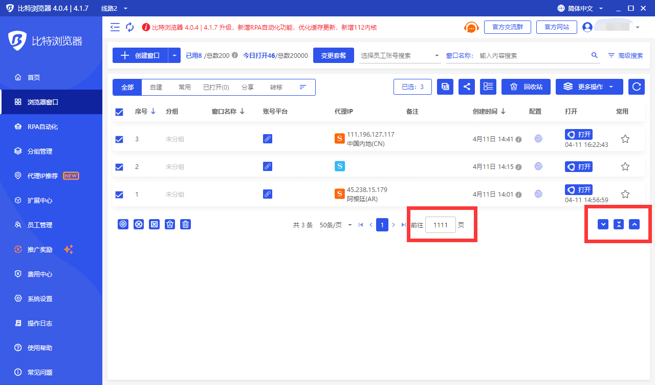Image resolution: width=655 pixels, height=385 pixels.
Task: Open 分组管理 in sidebar
Action: [51, 151]
